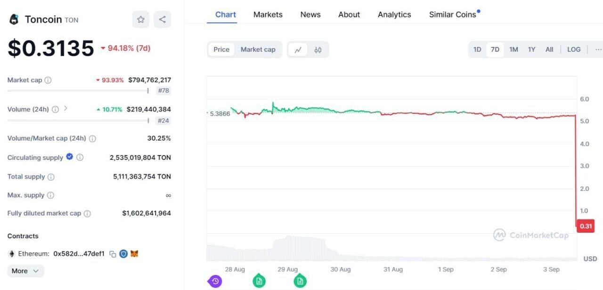Click the #78 market cap rank badge

pyautogui.click(x=163, y=90)
